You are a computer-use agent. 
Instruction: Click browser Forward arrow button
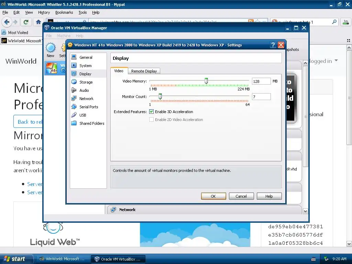pos(15,22)
